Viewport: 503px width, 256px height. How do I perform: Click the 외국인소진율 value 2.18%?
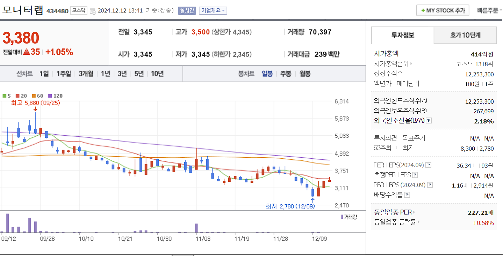[x=484, y=121]
